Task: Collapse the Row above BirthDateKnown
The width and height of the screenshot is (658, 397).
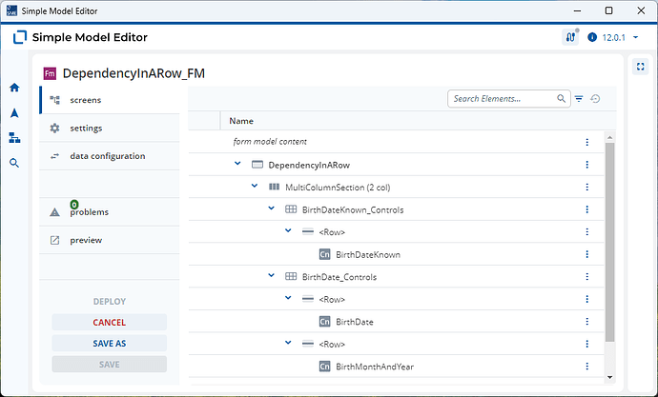Action: pos(288,230)
